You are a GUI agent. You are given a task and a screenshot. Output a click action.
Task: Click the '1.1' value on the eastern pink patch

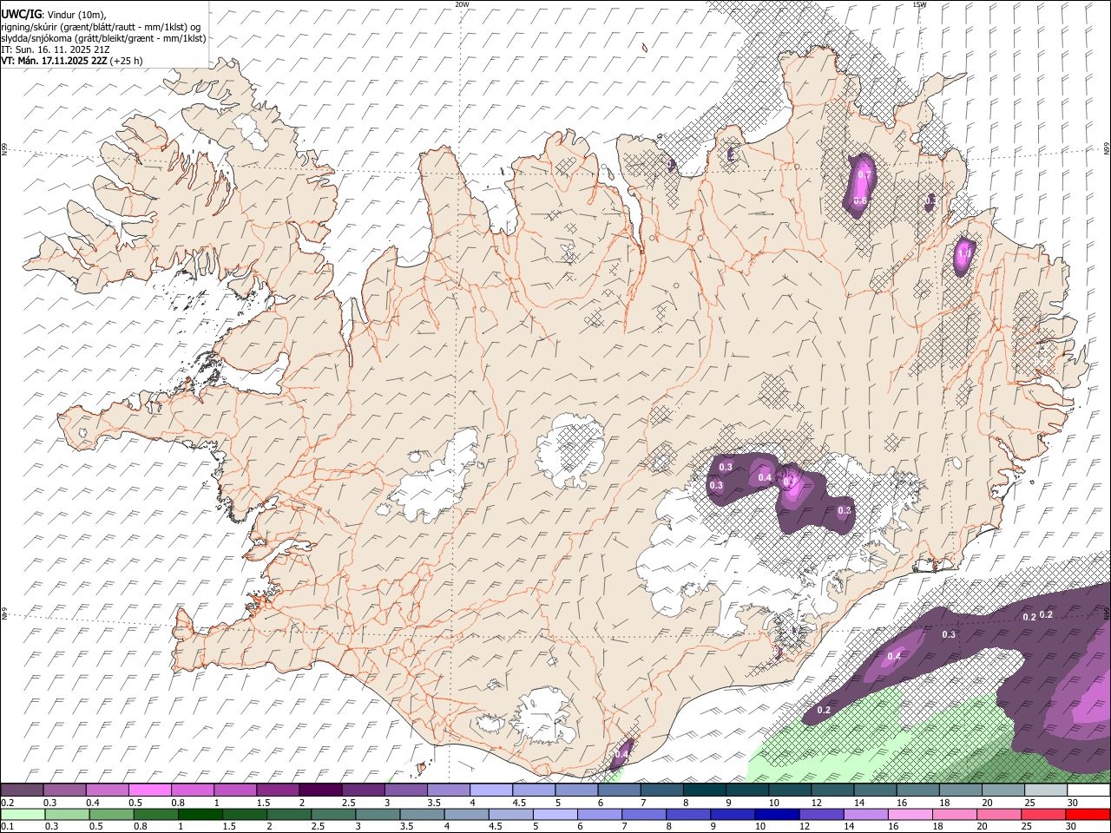(x=964, y=253)
